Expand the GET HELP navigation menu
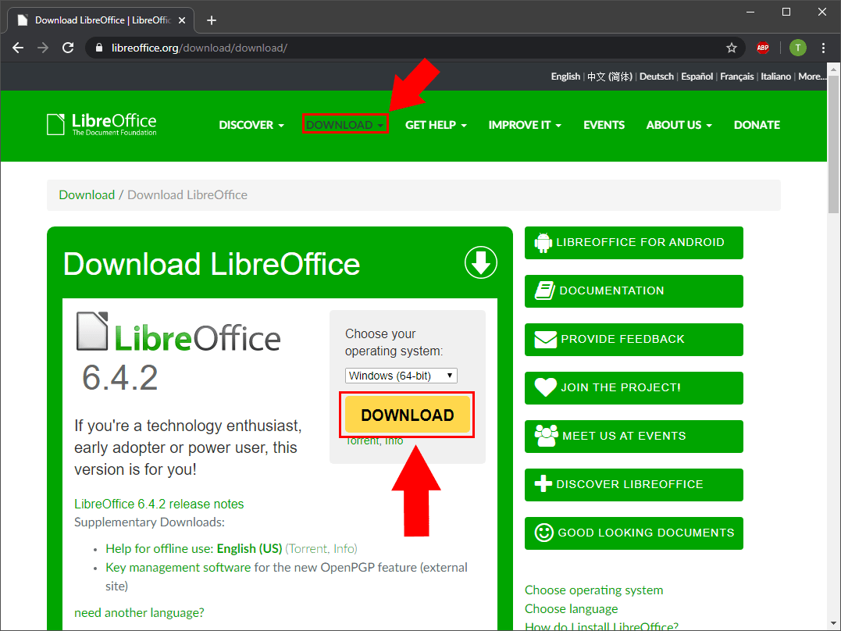The width and height of the screenshot is (841, 631). (436, 125)
